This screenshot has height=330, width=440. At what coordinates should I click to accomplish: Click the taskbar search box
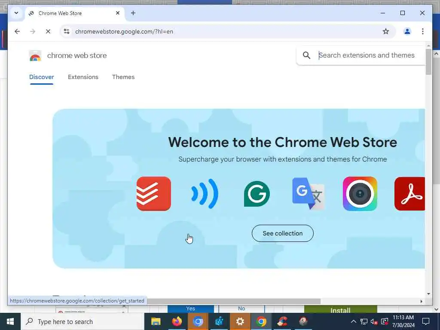coord(82,321)
